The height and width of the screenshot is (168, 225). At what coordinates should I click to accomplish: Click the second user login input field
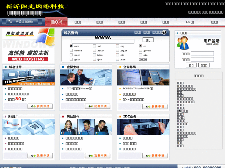202,59
